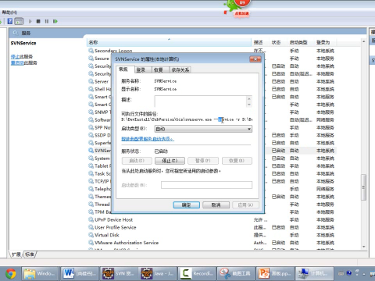Open the Recordi... taskbar item
The width and height of the screenshot is (375, 281).
197,273
